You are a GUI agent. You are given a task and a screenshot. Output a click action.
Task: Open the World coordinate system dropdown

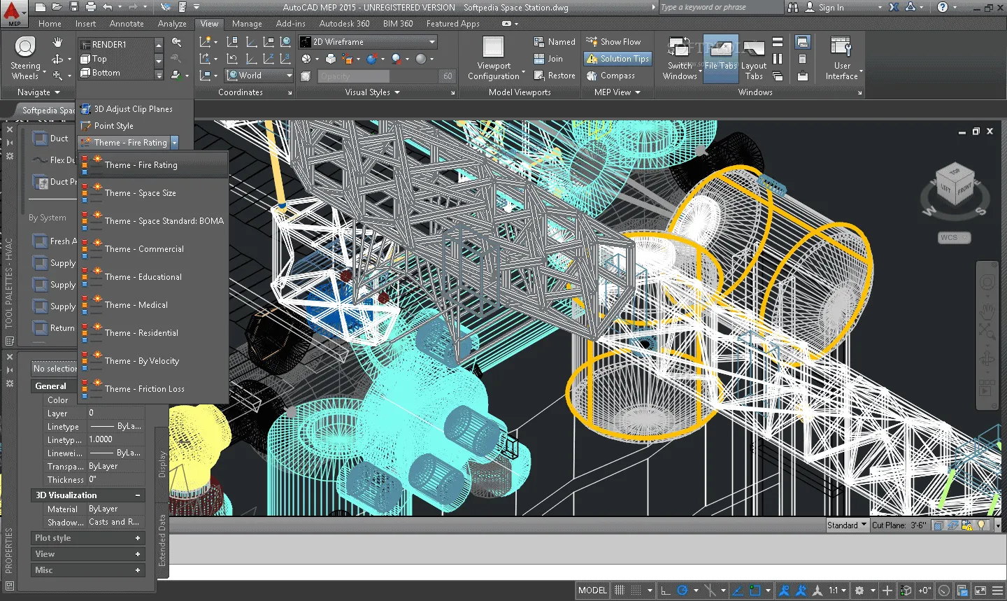click(x=260, y=76)
